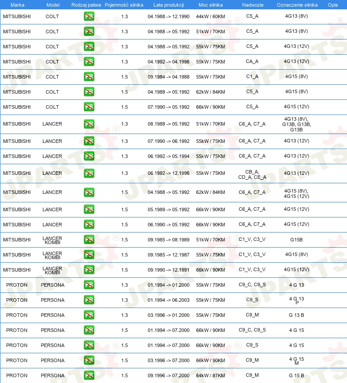347x383 pixels.
Task: Select the C1_A body code cell
Action: point(252,77)
